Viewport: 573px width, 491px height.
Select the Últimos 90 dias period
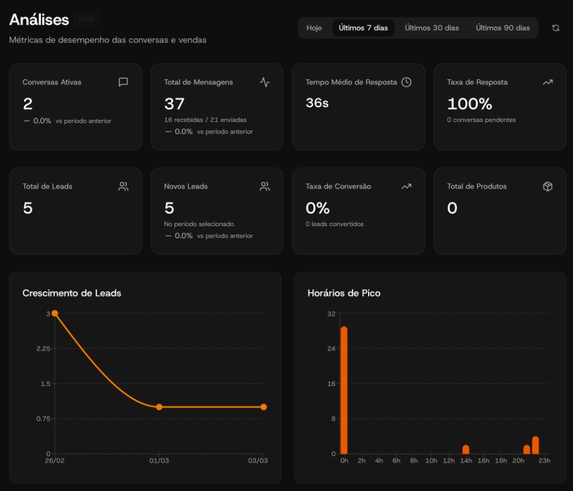point(502,27)
